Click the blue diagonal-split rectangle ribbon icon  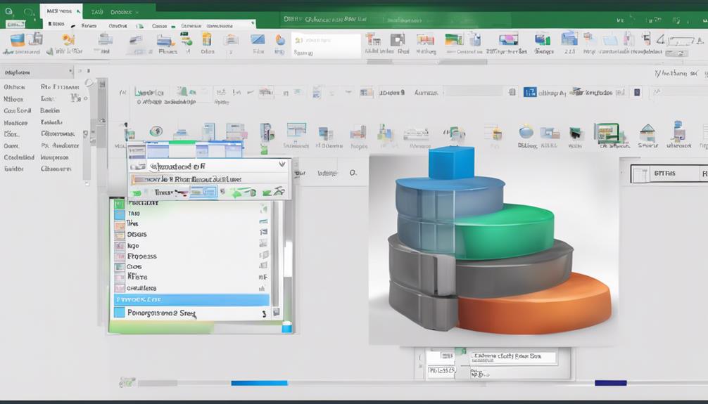[x=258, y=39]
